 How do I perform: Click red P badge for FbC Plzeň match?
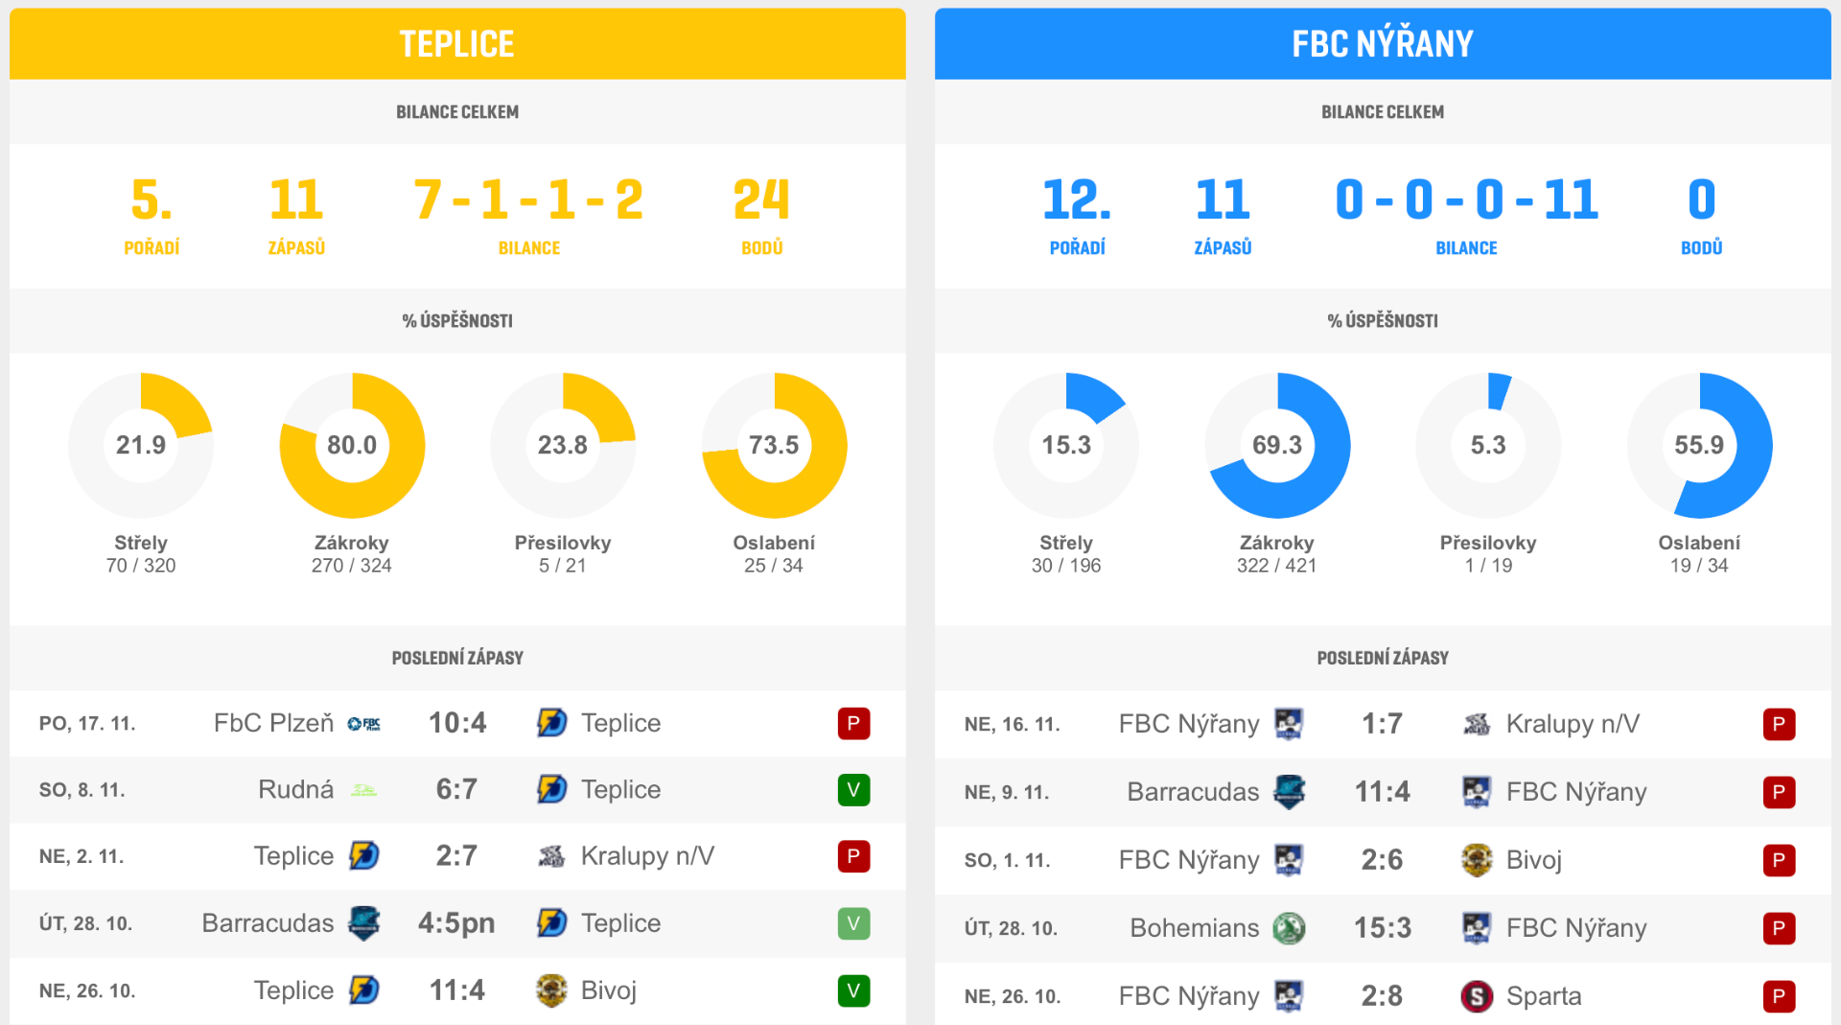(853, 723)
